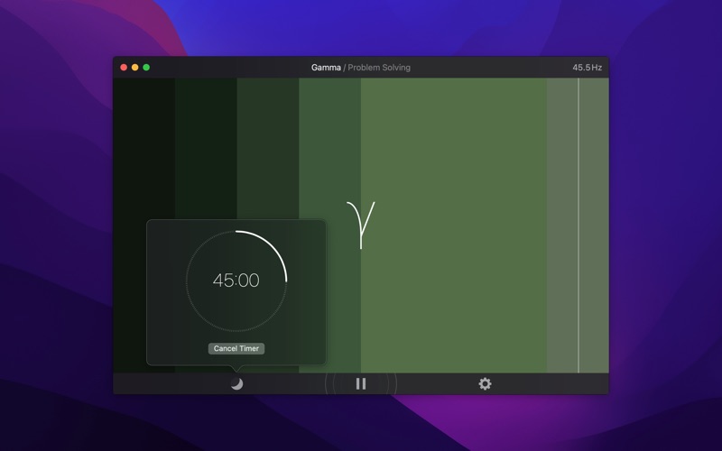The width and height of the screenshot is (722, 451).
Task: Click the Problem Solving subtitle
Action: coord(379,68)
